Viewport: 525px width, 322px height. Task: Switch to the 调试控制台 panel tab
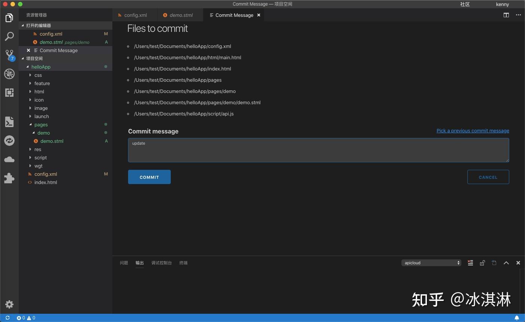(161, 263)
